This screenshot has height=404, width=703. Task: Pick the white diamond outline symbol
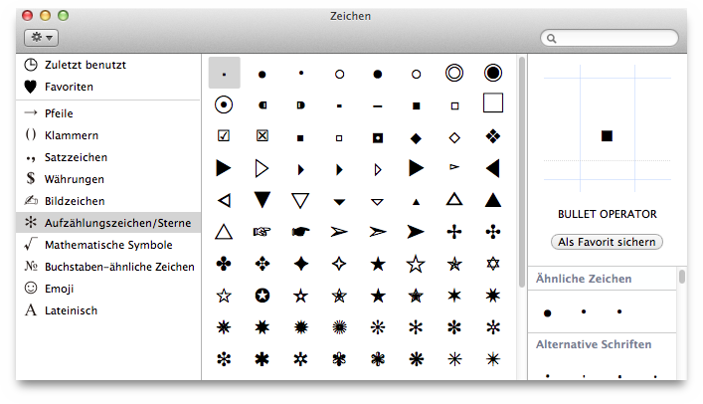(x=454, y=137)
